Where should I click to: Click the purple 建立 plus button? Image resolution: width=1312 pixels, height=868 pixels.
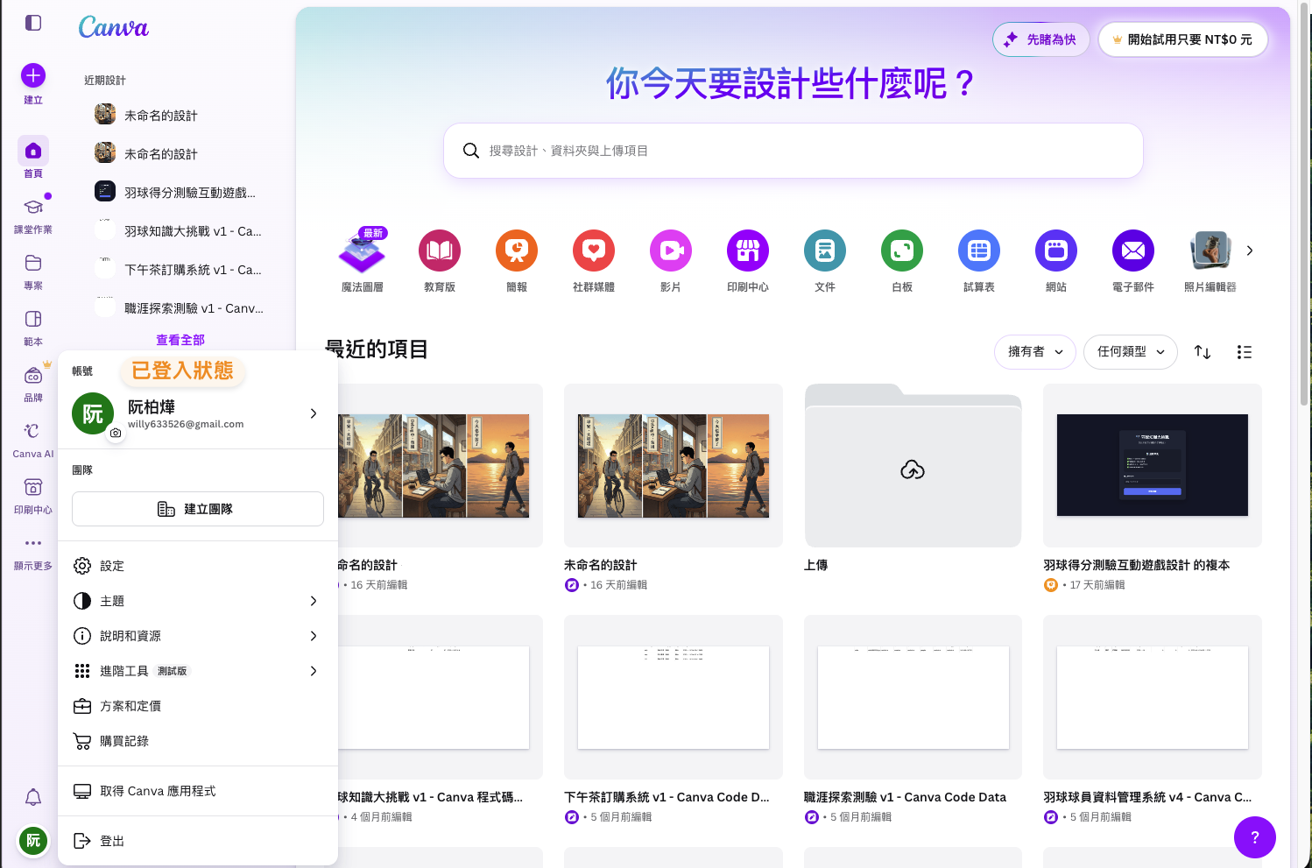(x=33, y=75)
